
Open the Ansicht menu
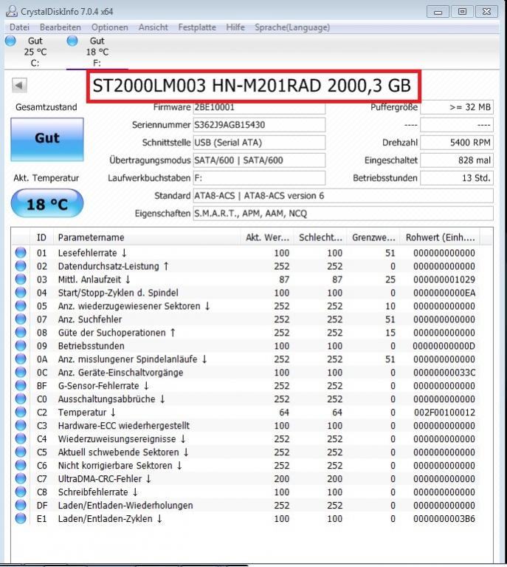(x=153, y=27)
